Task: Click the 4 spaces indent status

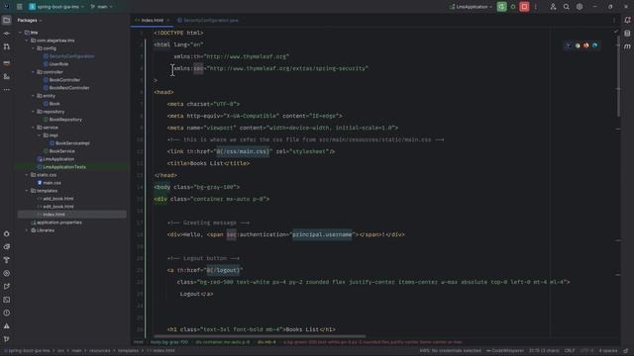Action: 608,351
